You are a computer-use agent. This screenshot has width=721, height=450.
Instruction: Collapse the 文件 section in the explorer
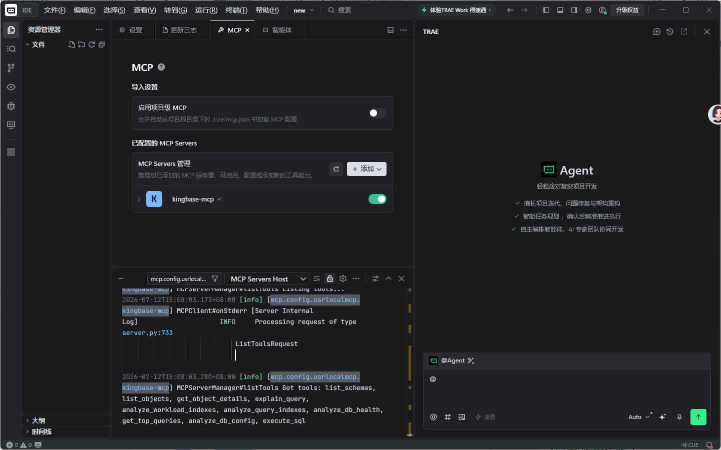pos(39,44)
